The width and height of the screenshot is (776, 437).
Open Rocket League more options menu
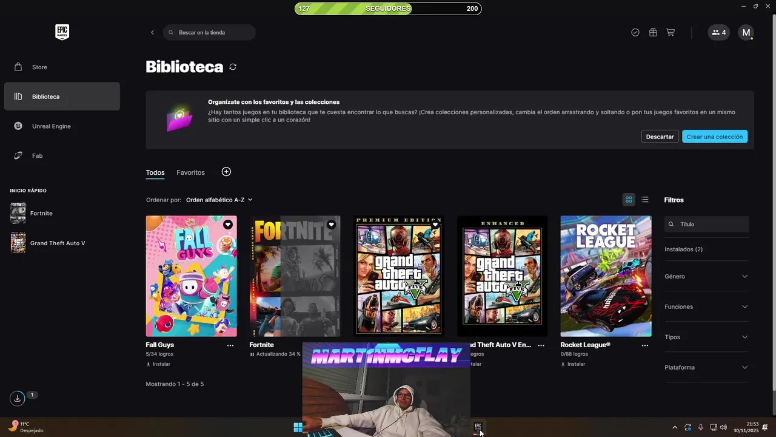pyautogui.click(x=645, y=345)
